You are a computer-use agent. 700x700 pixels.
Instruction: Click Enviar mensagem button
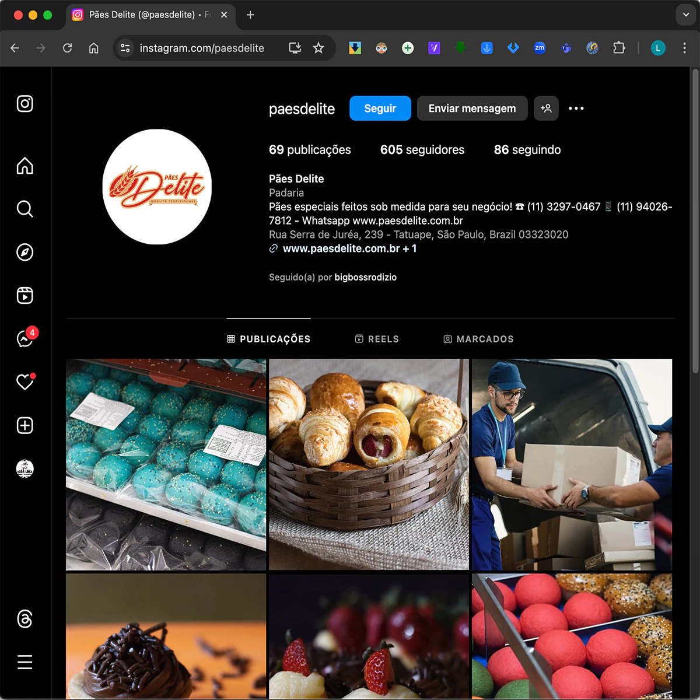point(472,108)
